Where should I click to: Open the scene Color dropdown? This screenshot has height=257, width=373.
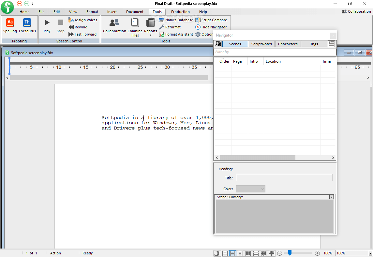pos(250,189)
